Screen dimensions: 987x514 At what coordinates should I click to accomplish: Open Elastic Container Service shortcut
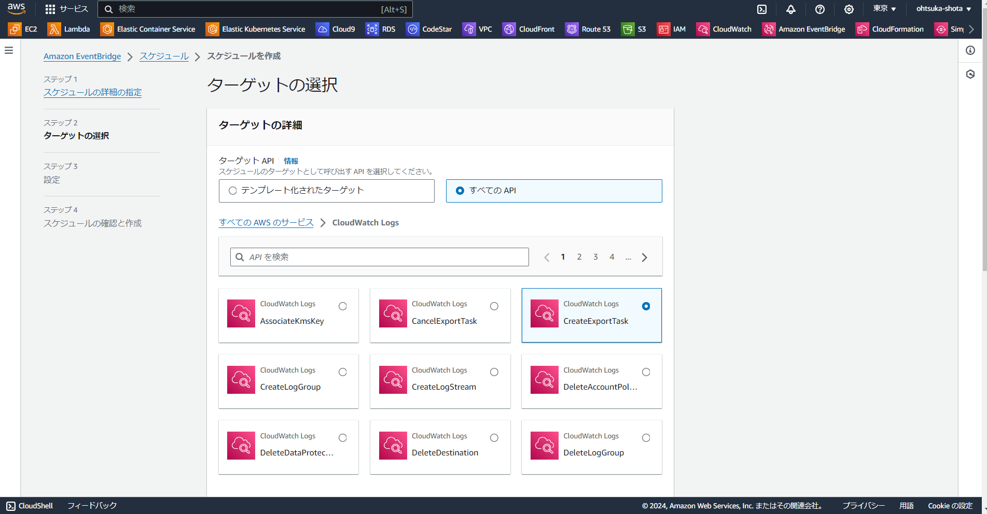tap(148, 30)
